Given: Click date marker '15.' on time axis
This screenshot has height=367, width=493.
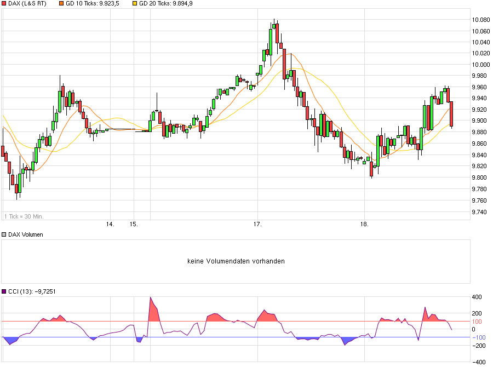Looking at the screenshot, I should coord(134,224).
